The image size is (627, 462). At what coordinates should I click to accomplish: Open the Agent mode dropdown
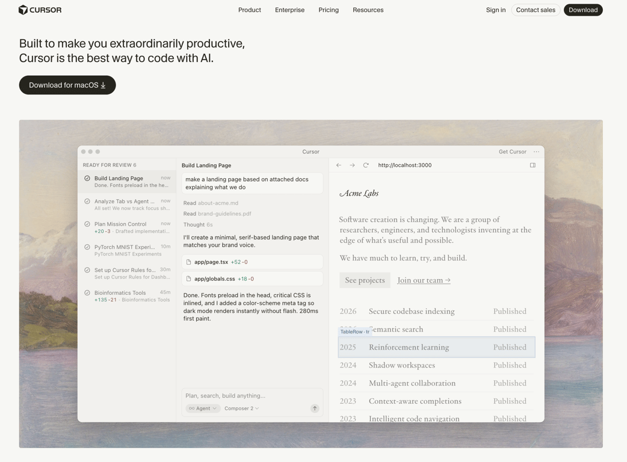(x=202, y=408)
